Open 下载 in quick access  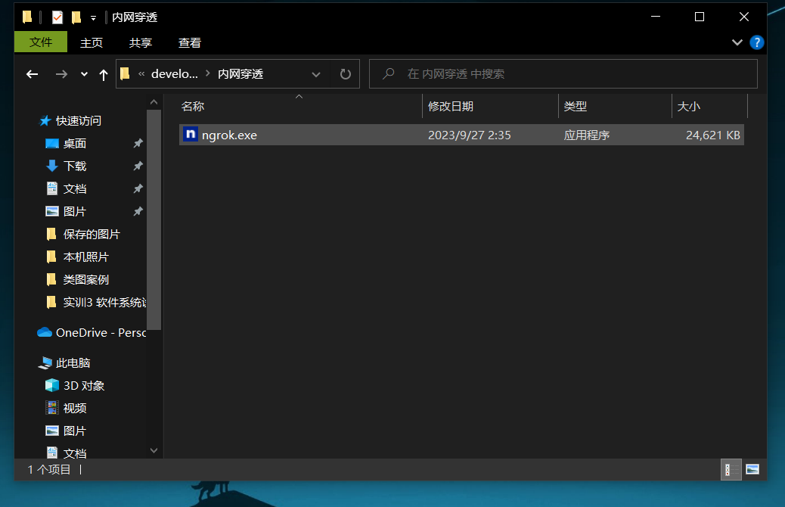(x=75, y=166)
